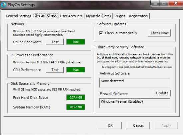Open the Plugins tab
Viewport: 183px width, 135px height.
coord(120,16)
